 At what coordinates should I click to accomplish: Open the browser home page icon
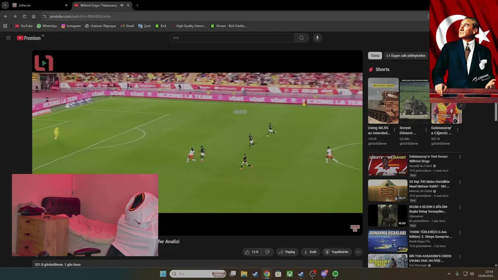(x=34, y=16)
